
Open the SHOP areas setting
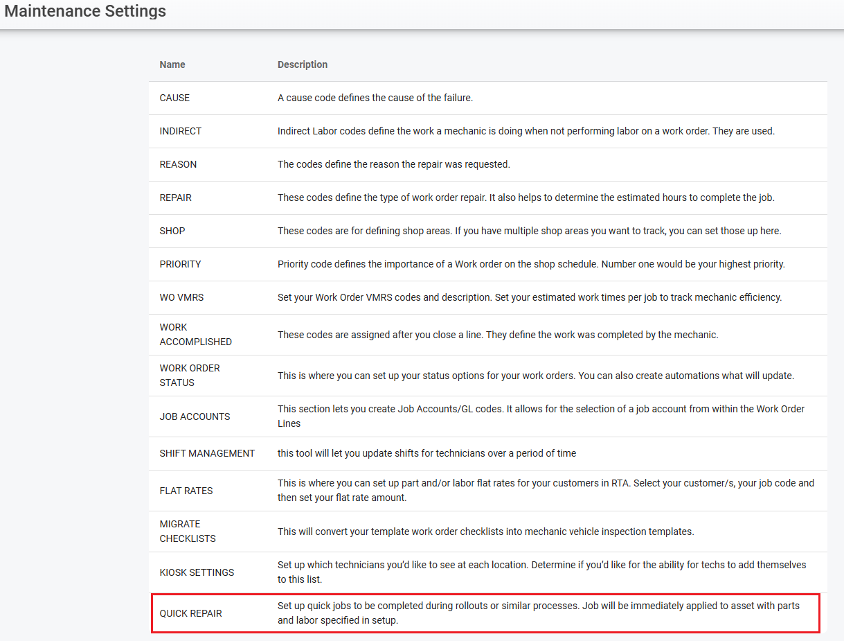pos(172,231)
